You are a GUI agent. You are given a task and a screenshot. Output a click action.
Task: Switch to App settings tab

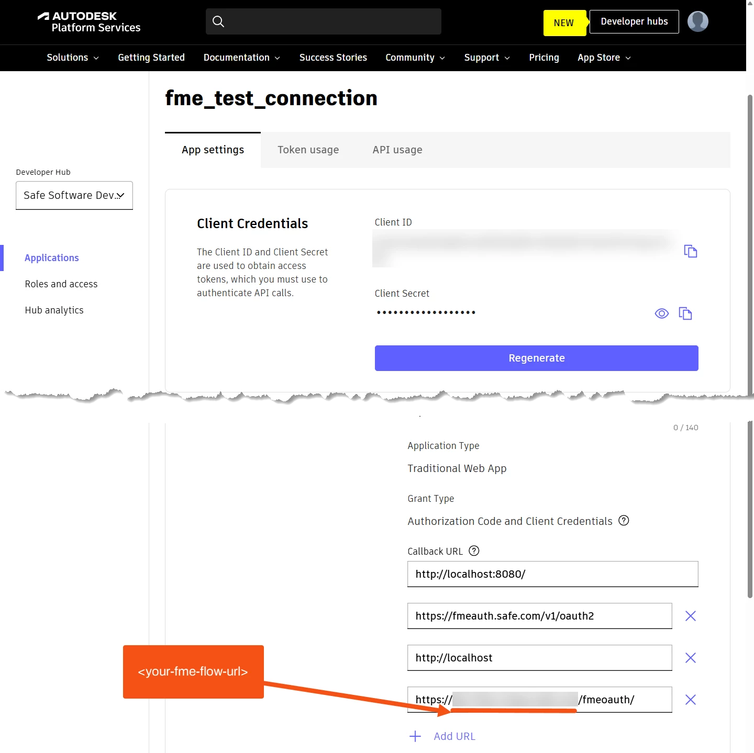(213, 150)
